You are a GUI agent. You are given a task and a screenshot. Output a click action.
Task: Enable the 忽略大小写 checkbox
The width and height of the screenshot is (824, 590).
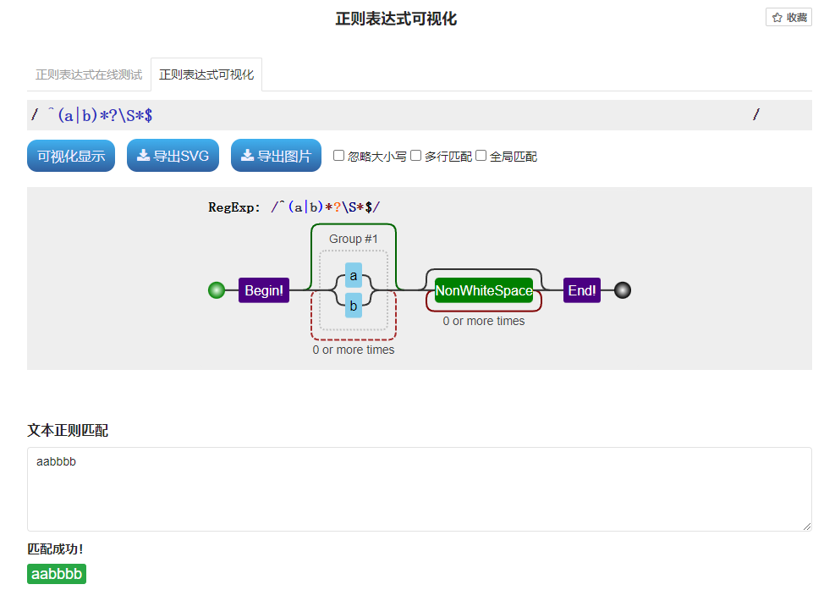pyautogui.click(x=338, y=155)
